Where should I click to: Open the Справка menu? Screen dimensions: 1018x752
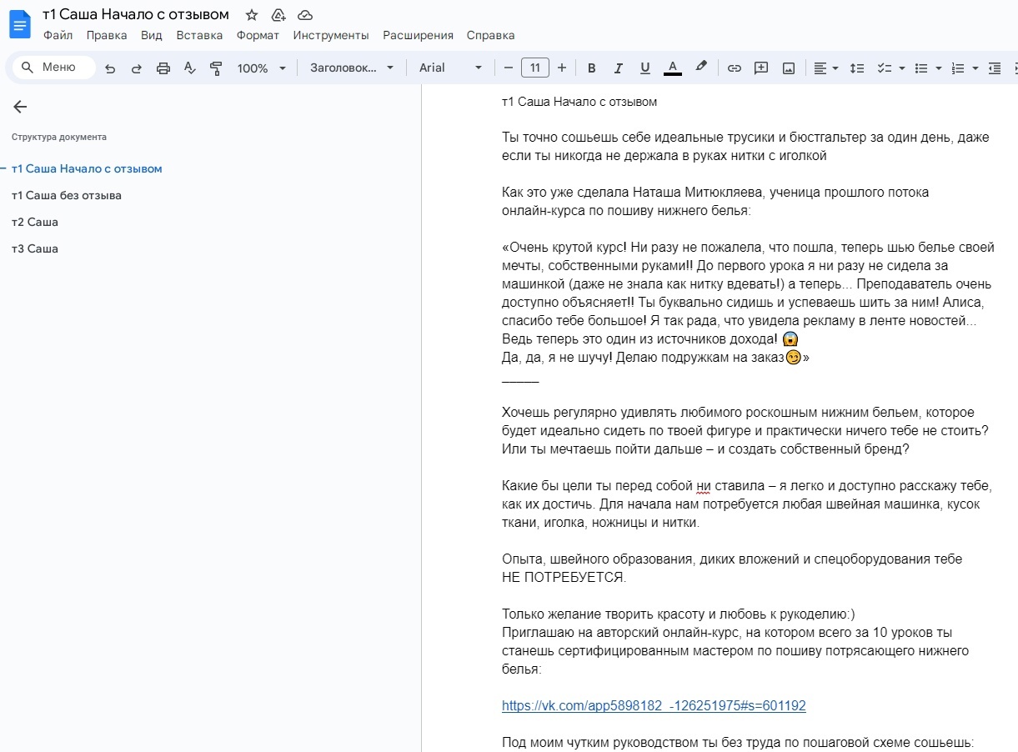coord(490,35)
